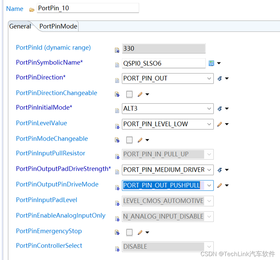The image size is (280, 260).
Task: Click the pencil icon beside PORT_PIN_OUT_PUSHPULL
Action: tap(220, 185)
